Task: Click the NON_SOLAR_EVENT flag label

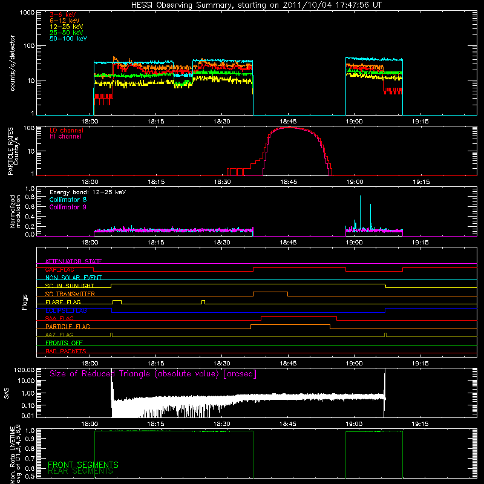Action: pos(73,278)
